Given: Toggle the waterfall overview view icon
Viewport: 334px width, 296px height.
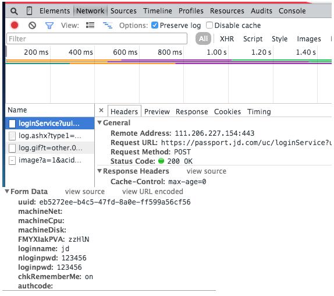Looking at the screenshot, I should tap(108, 26).
